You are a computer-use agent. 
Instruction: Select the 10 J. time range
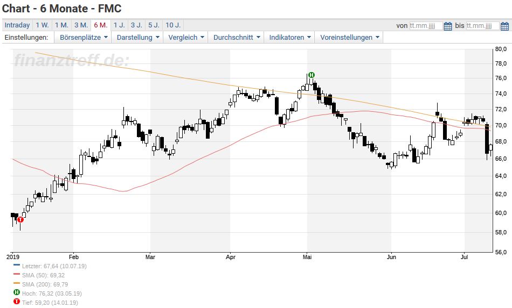[x=173, y=25]
